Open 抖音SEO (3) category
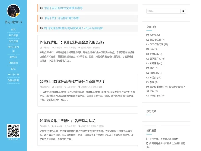201x151 pixels. 156,73
